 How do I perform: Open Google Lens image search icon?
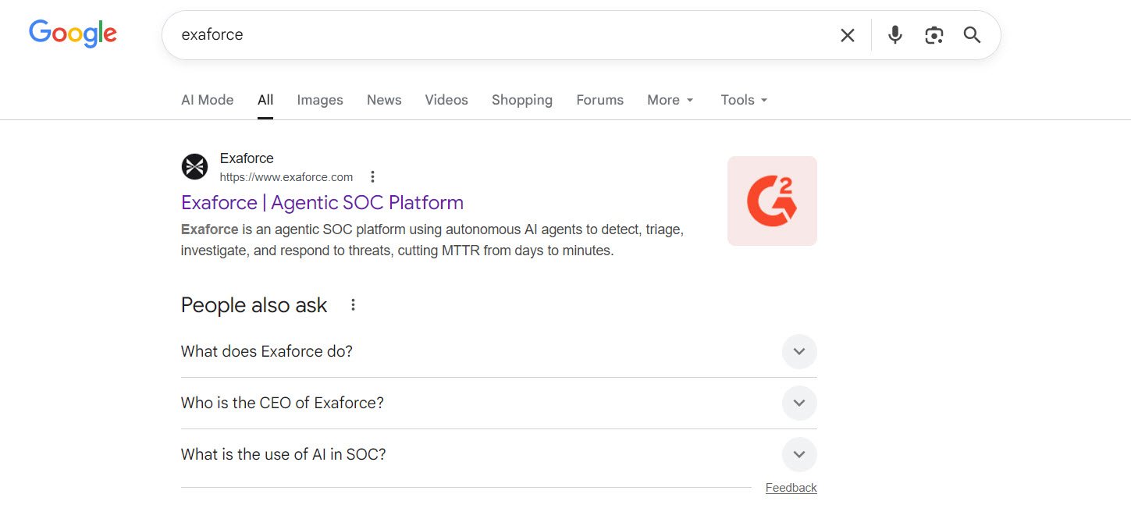click(934, 35)
